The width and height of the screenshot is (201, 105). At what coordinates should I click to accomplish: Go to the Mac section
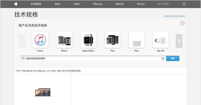click(57, 4)
